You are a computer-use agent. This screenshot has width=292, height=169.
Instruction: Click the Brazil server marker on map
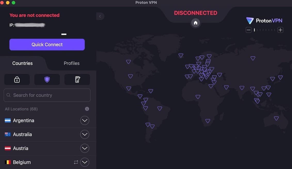click(x=160, y=108)
